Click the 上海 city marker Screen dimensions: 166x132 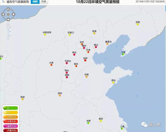pyautogui.click(x=122, y=128)
